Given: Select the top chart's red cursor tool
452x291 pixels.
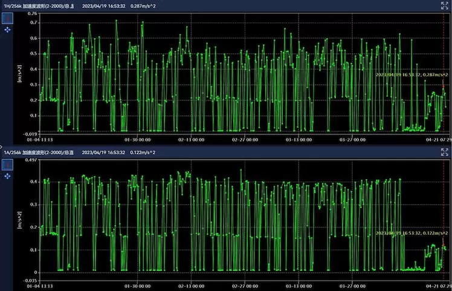Looking at the screenshot, I should tap(8, 18).
